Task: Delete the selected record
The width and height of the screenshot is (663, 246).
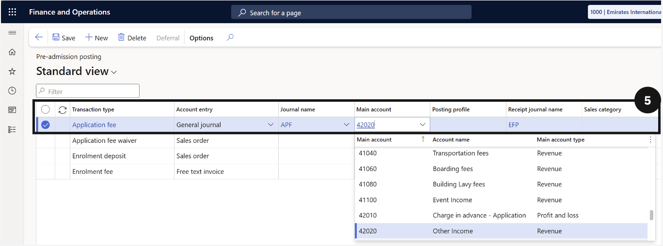Action: pos(132,38)
